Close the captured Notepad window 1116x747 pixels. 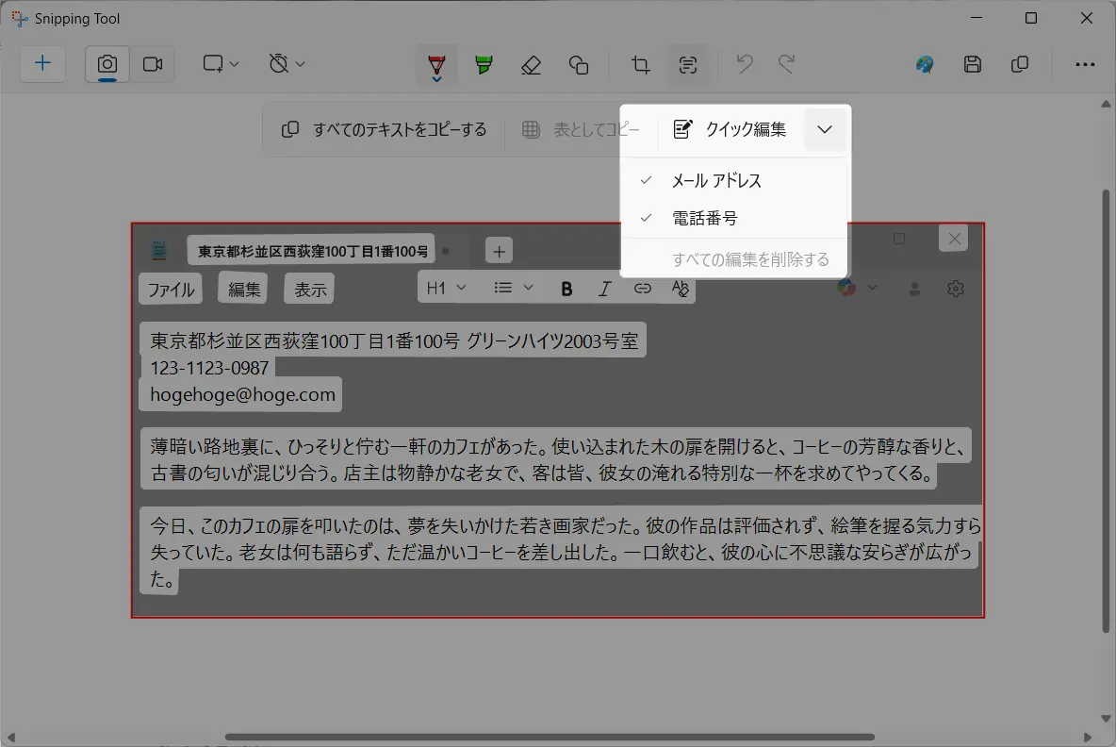pos(954,239)
